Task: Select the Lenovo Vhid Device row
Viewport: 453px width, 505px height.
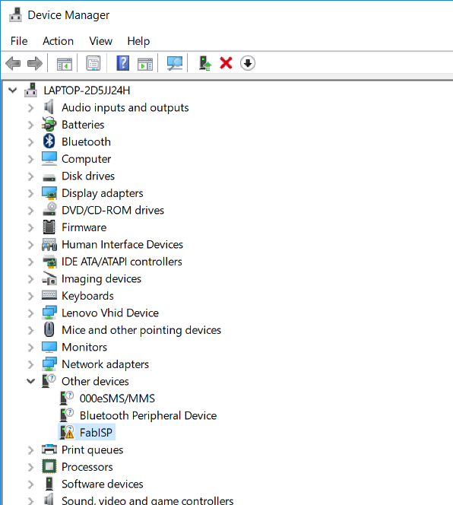Action: (110, 313)
